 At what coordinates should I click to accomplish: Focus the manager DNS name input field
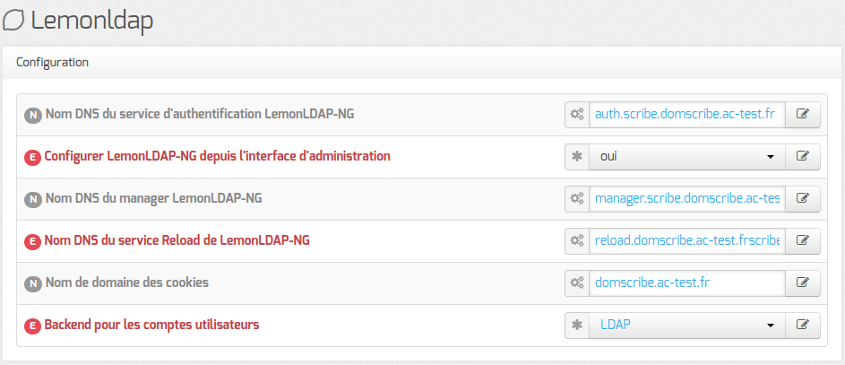click(686, 198)
